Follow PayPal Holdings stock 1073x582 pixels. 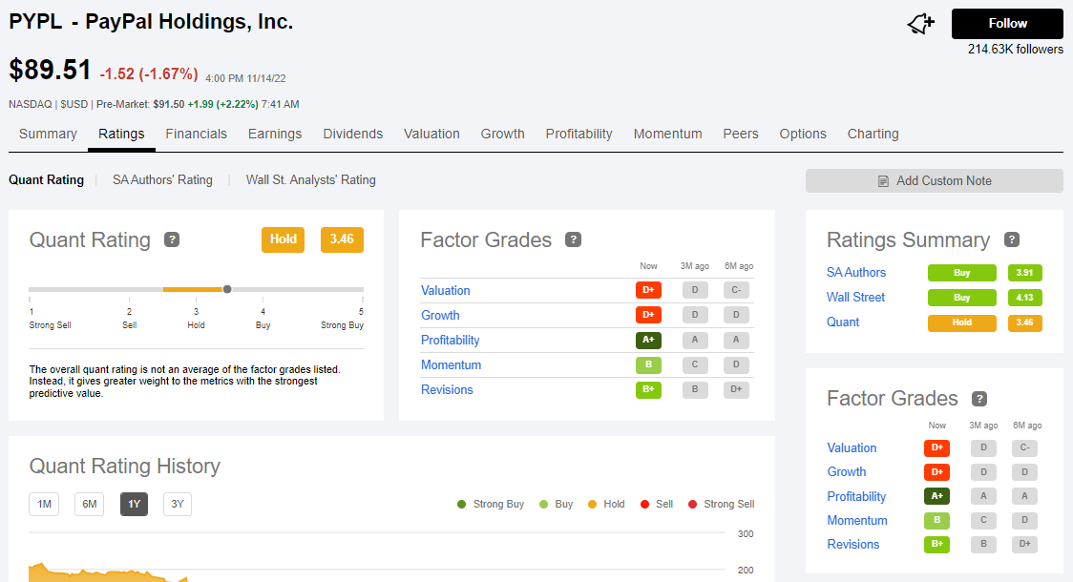pyautogui.click(x=1007, y=24)
